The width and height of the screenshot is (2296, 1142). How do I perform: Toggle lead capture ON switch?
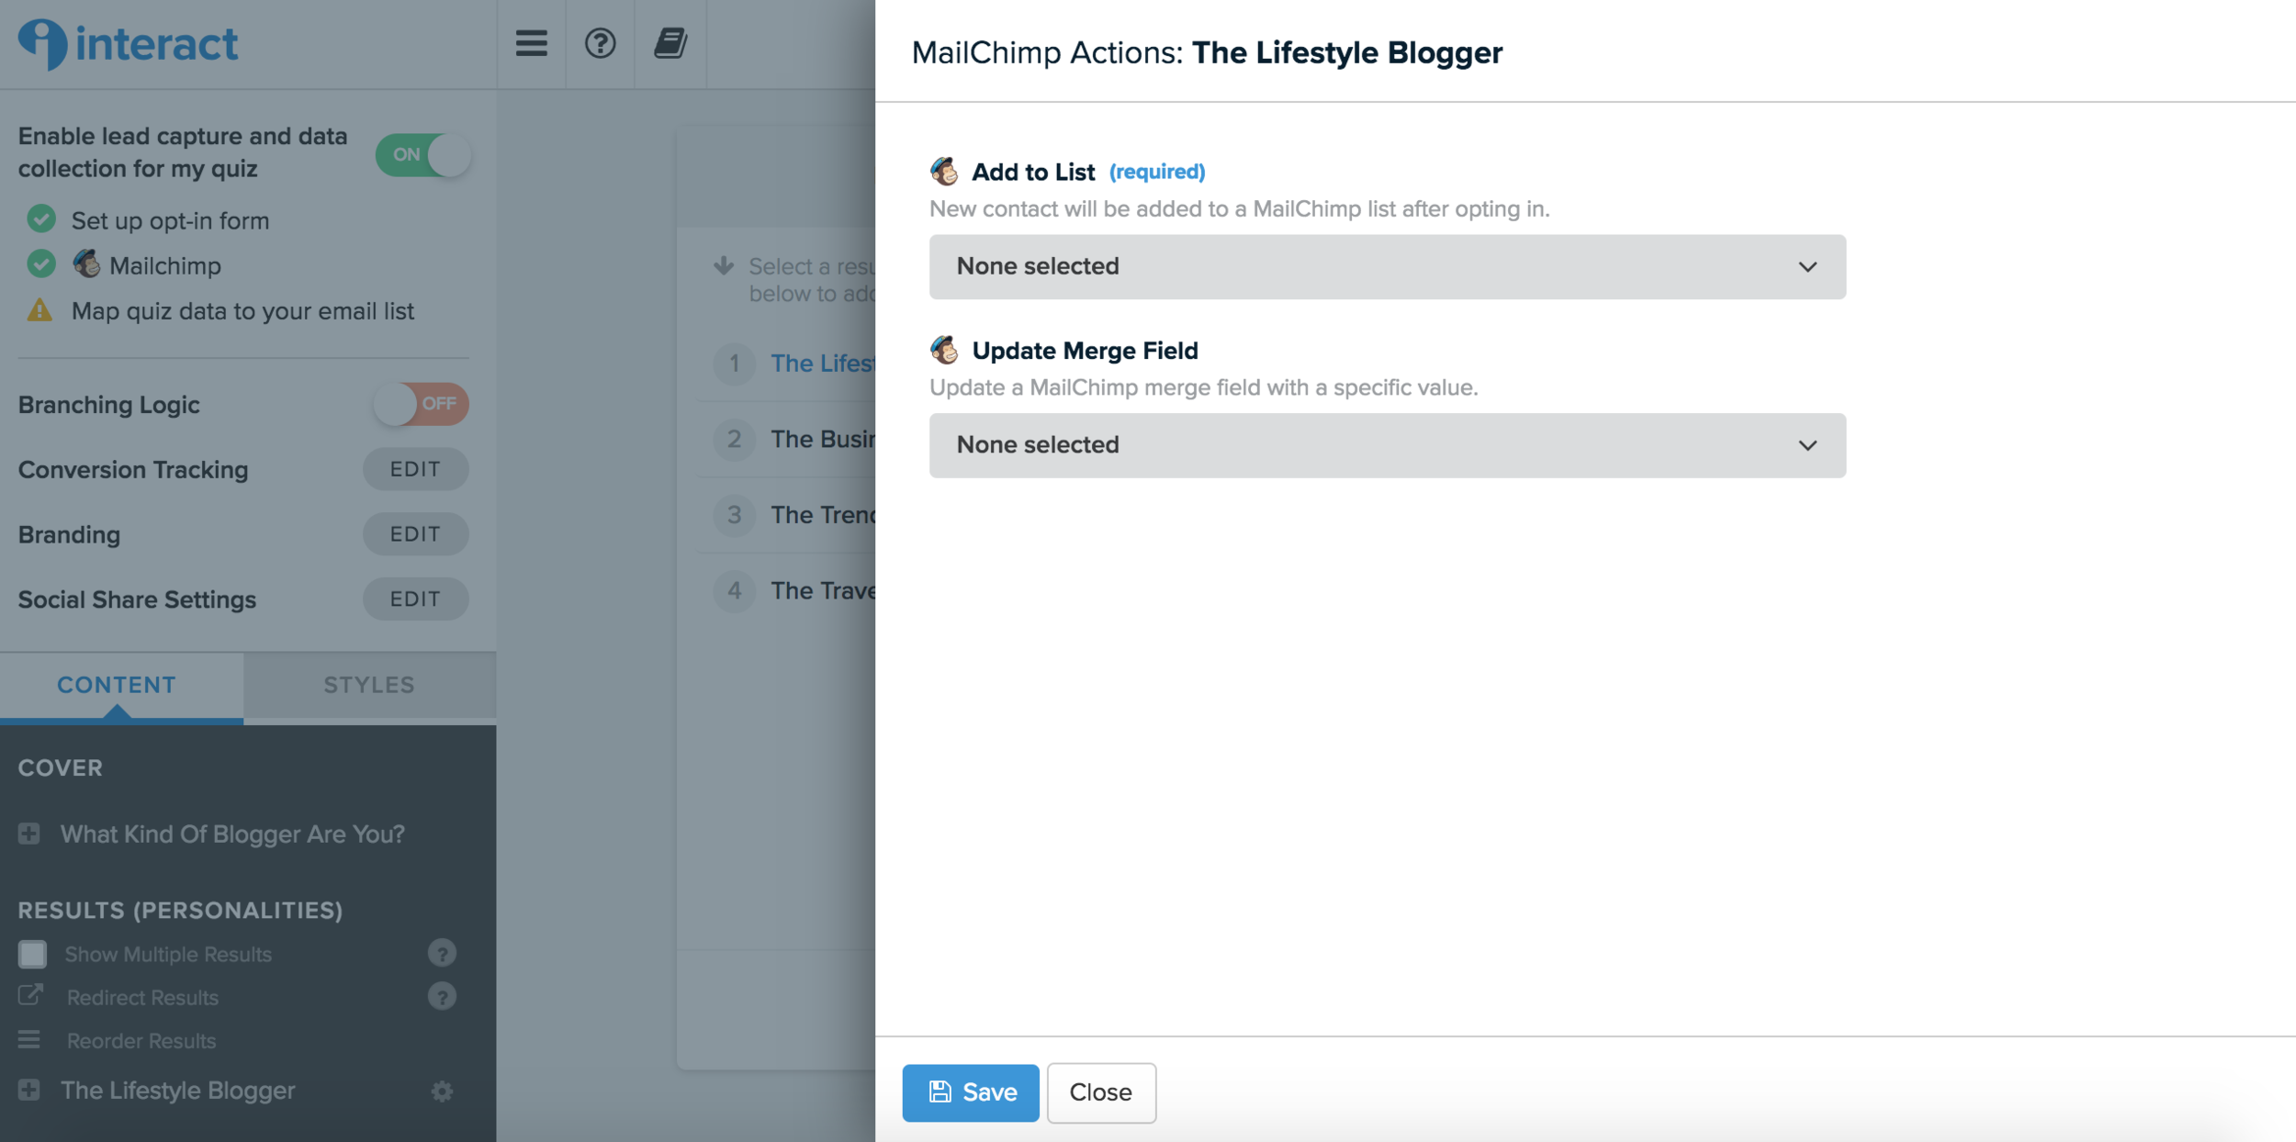pyautogui.click(x=423, y=154)
